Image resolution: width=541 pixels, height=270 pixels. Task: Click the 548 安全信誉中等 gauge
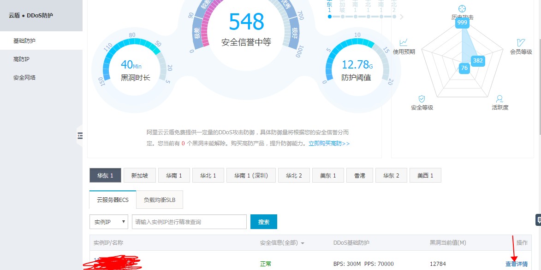tap(246, 29)
